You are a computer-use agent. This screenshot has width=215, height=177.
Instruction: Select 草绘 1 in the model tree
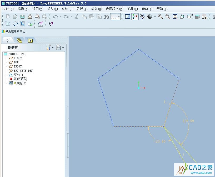coord(18,75)
